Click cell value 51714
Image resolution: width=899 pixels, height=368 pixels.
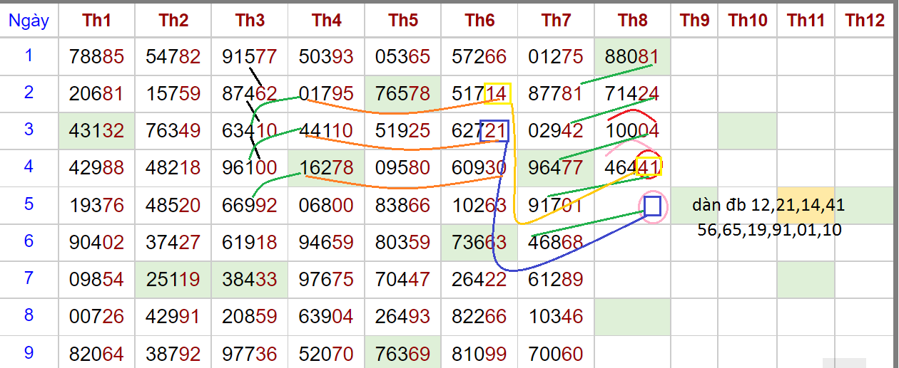(x=479, y=93)
